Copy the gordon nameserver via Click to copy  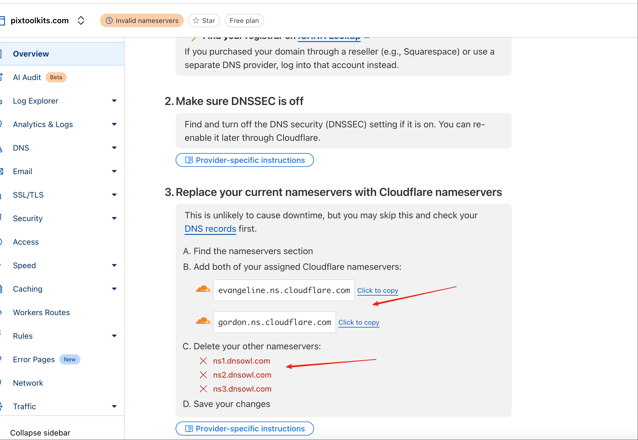click(359, 322)
